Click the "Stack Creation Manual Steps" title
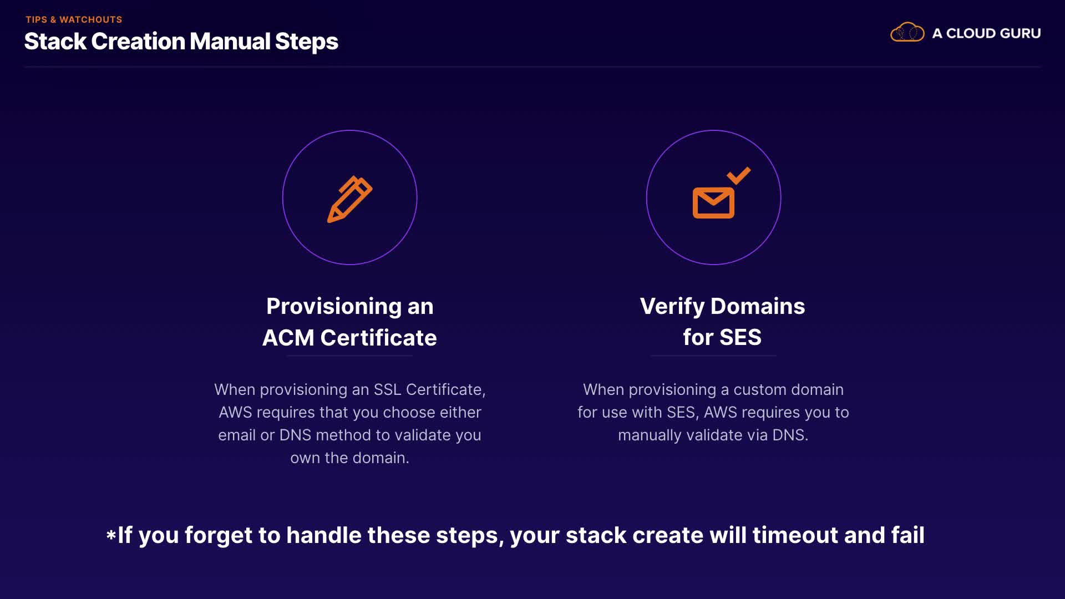This screenshot has height=599, width=1065. click(181, 42)
